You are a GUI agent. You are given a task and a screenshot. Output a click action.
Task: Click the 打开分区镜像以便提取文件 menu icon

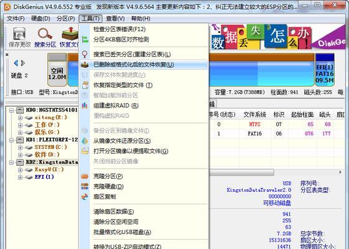(85, 151)
